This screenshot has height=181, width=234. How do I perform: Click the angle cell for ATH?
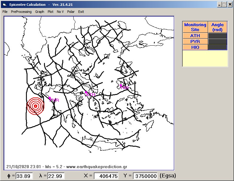[x=217, y=36]
